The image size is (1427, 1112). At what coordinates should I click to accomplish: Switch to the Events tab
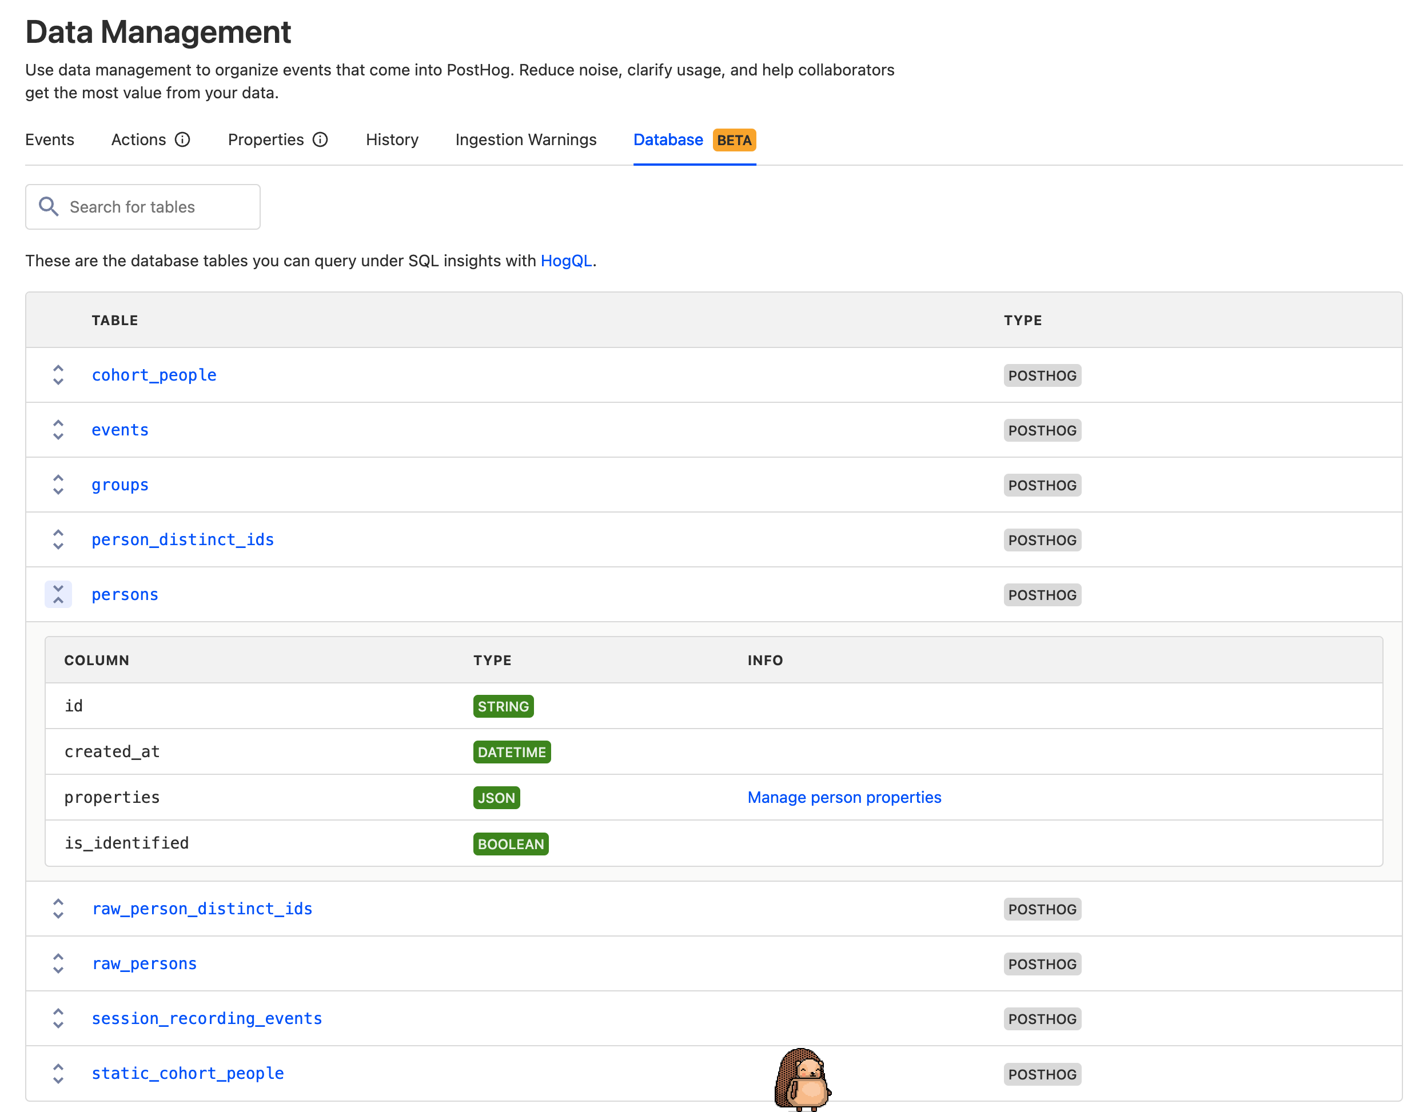(50, 139)
